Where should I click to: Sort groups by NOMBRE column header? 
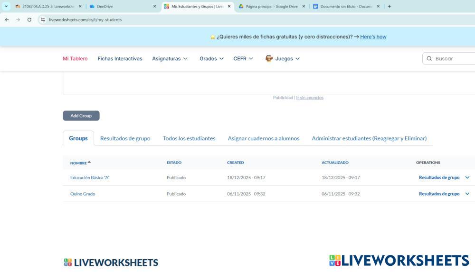[x=78, y=163]
